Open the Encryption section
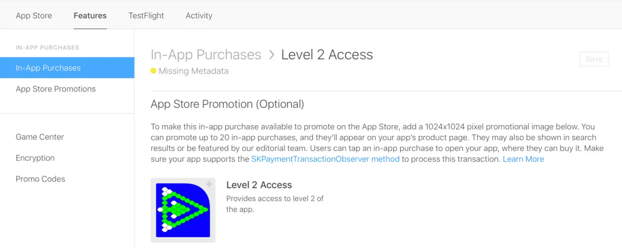622x248 pixels. click(x=35, y=158)
